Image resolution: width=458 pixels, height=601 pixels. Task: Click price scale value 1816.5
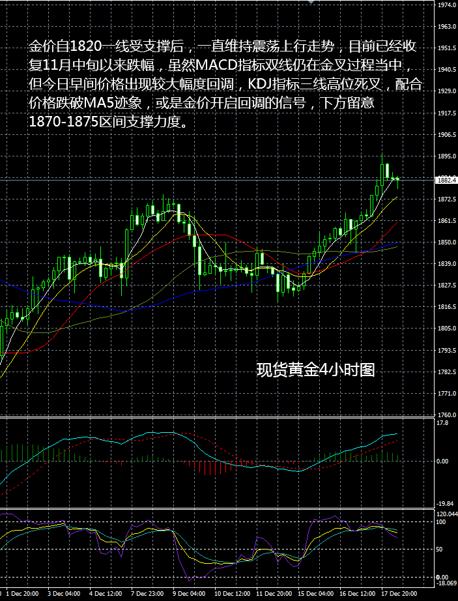(x=447, y=307)
